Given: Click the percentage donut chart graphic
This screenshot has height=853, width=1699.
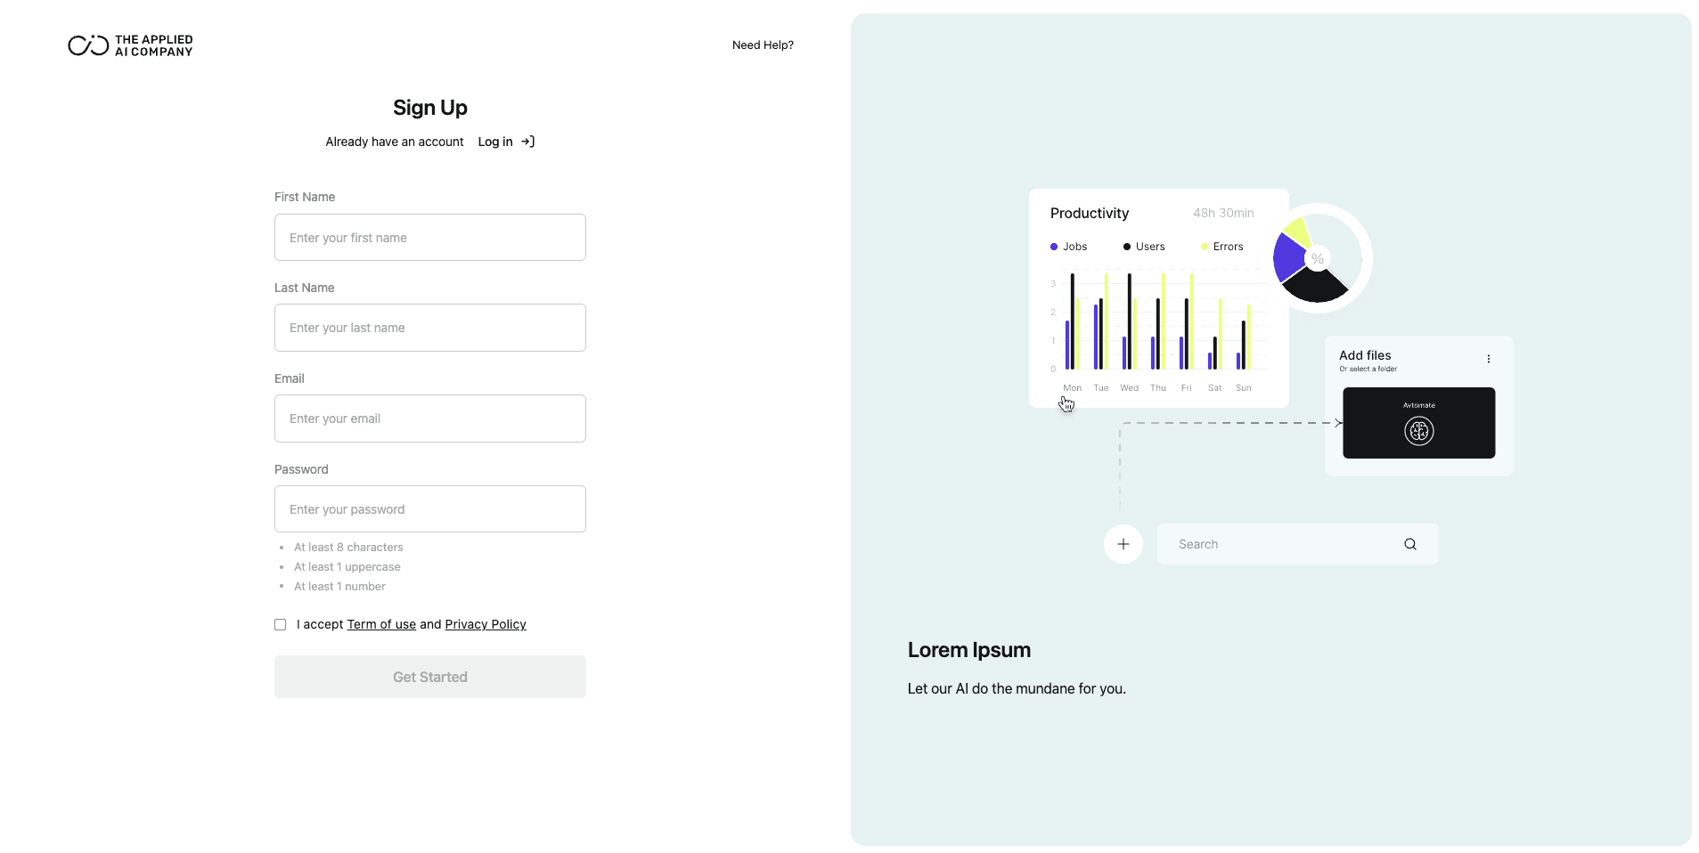Looking at the screenshot, I should click(1316, 258).
